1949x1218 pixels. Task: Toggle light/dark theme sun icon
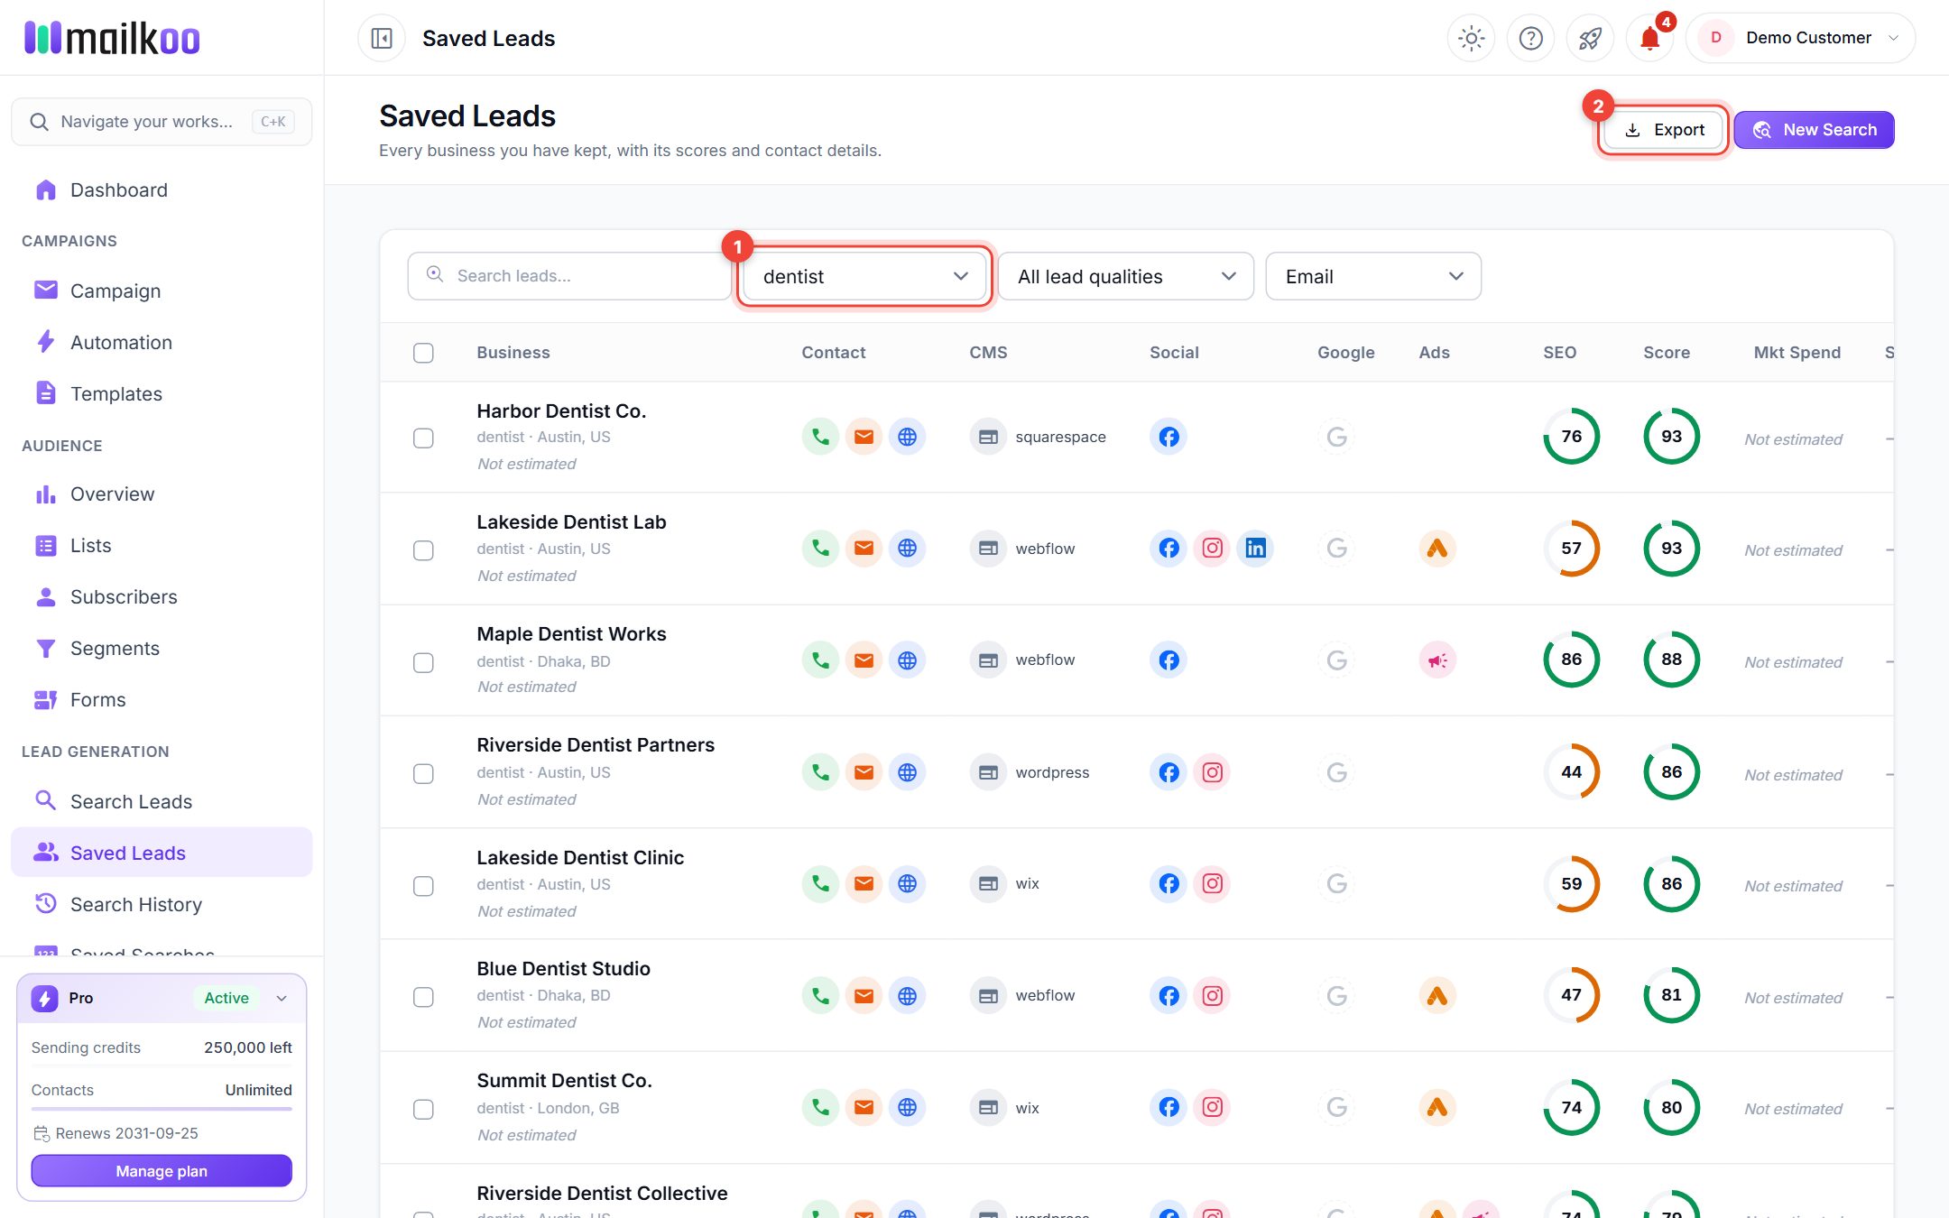coord(1471,38)
